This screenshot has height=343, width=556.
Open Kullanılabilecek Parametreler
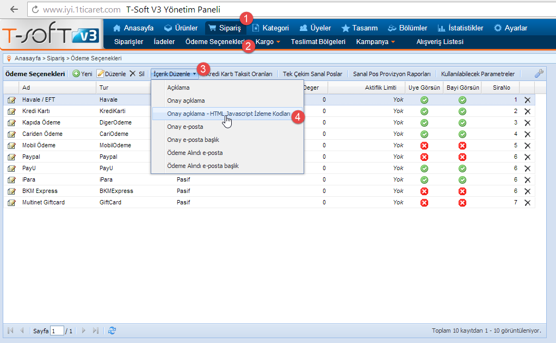[x=478, y=74]
